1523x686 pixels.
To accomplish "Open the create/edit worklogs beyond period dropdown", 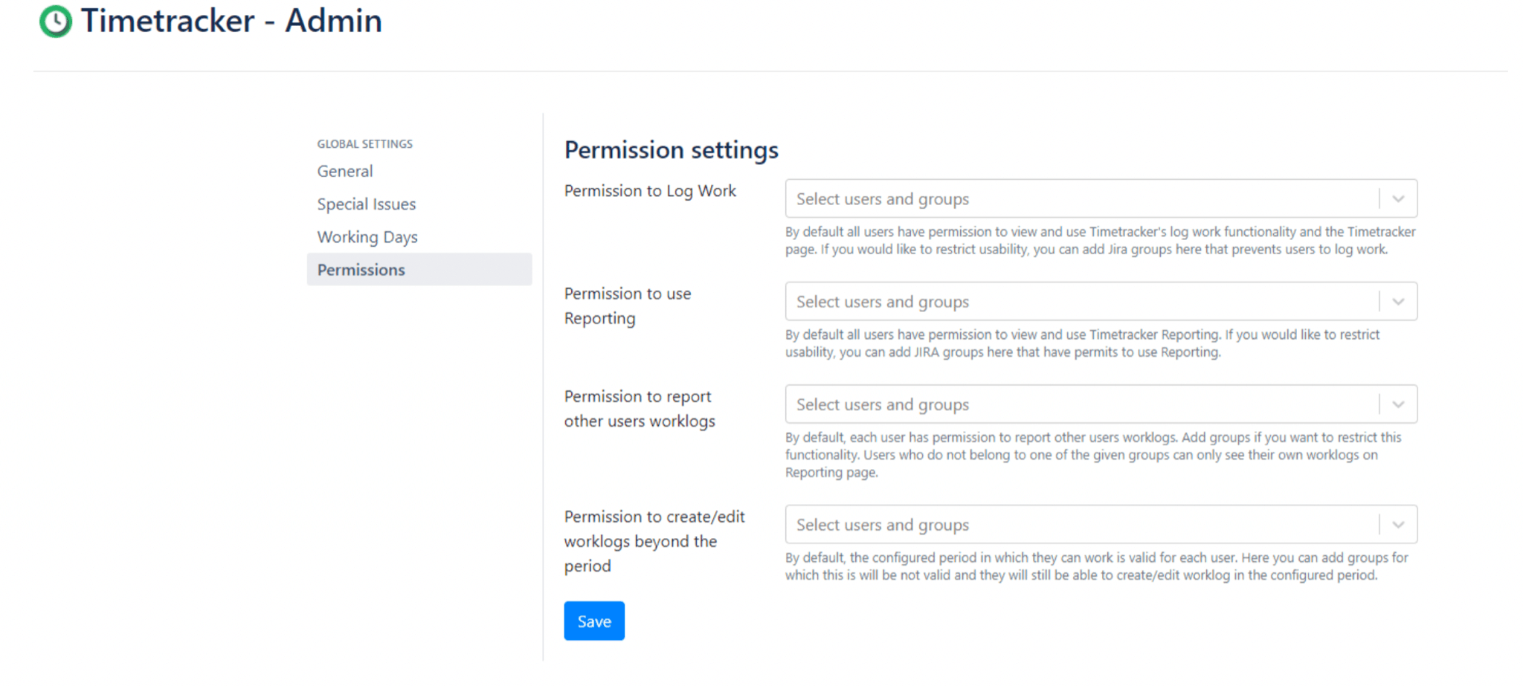I will (1041, 524).
